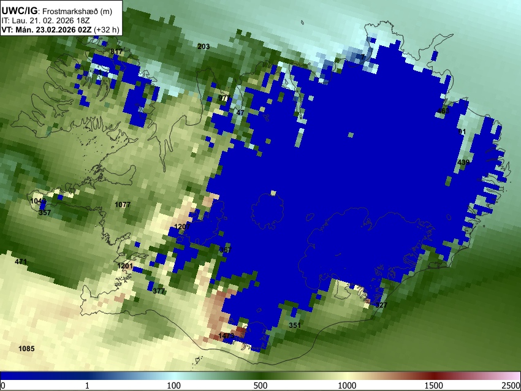Image resolution: width=521 pixels, height=391 pixels.
Task: Click the legend label "100"
Action: coord(174,385)
